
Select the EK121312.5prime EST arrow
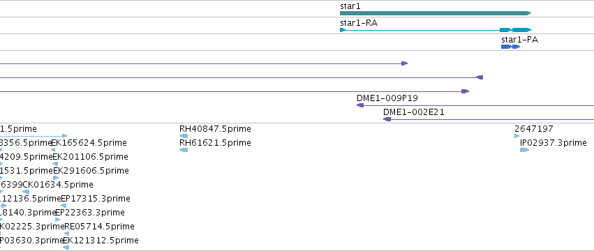click(x=66, y=248)
